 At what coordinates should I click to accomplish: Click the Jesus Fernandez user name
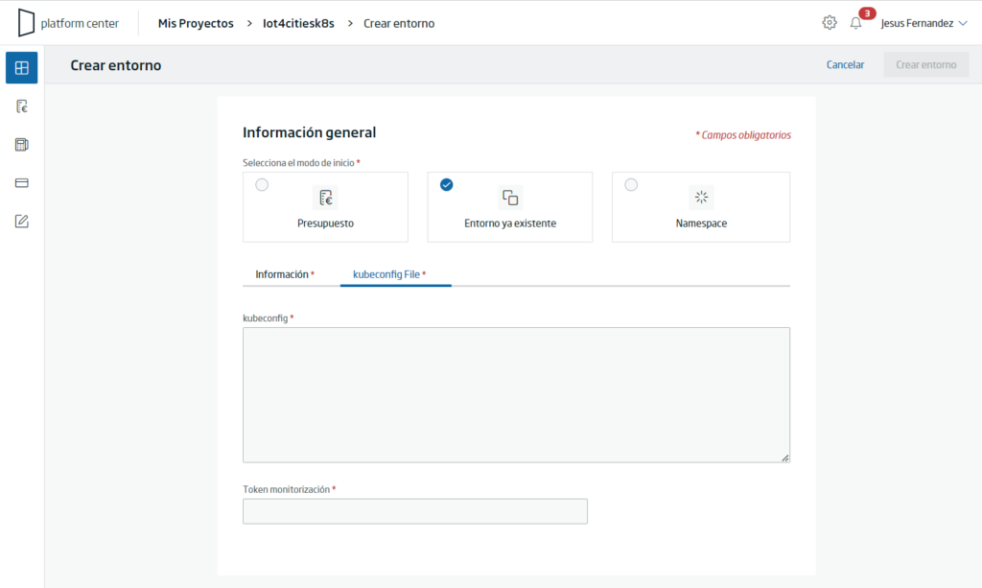[917, 23]
